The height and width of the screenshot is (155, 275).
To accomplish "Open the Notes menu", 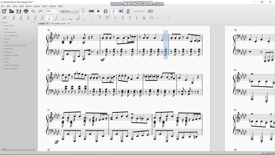I will click(29, 6).
